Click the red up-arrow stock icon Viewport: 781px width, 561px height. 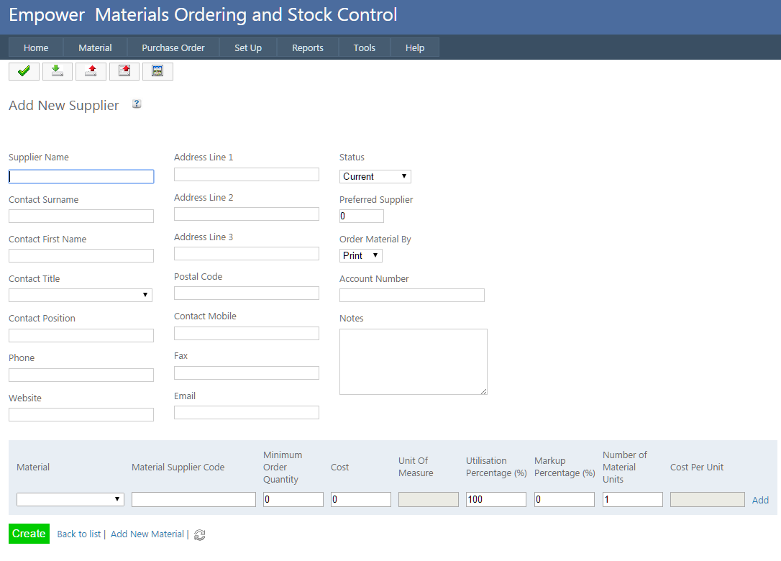coord(91,71)
